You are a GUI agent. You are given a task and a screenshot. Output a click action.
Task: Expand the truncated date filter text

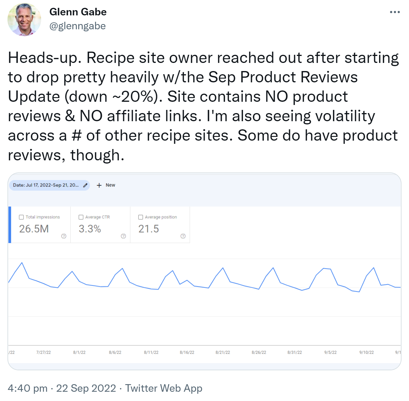point(46,185)
